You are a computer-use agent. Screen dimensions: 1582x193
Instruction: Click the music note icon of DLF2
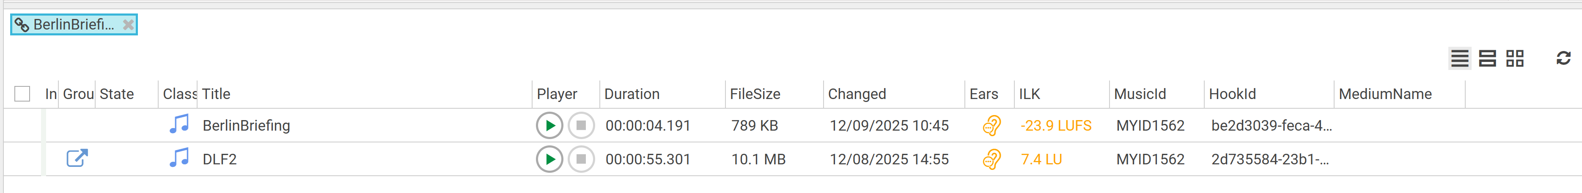(x=179, y=158)
